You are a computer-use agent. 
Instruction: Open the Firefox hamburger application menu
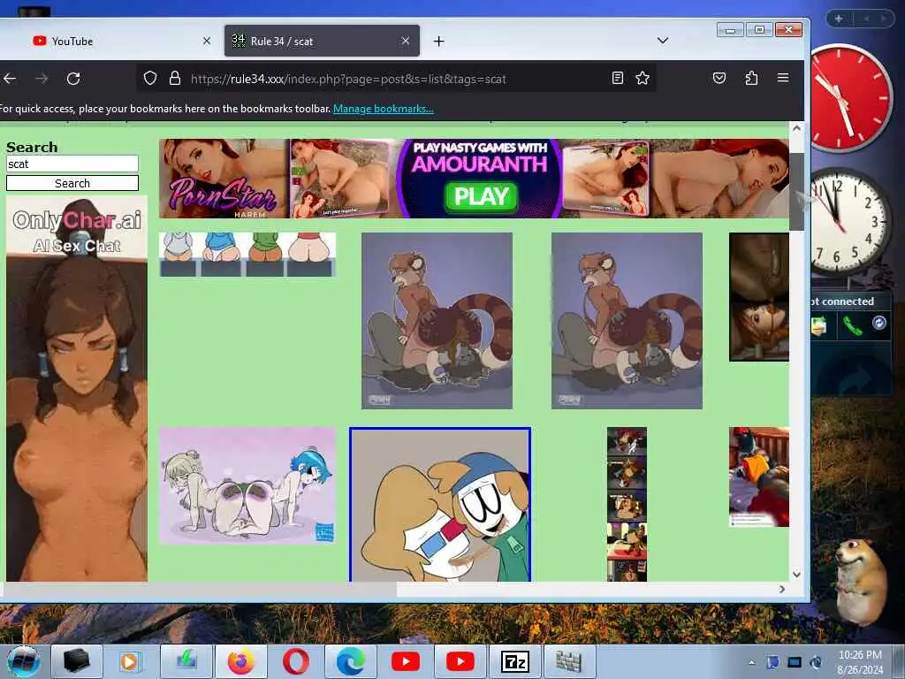(783, 78)
